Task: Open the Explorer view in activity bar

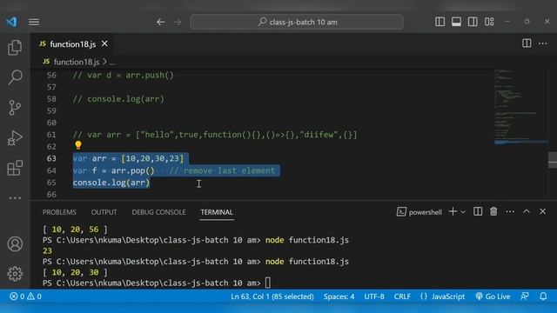Action: tap(15, 47)
